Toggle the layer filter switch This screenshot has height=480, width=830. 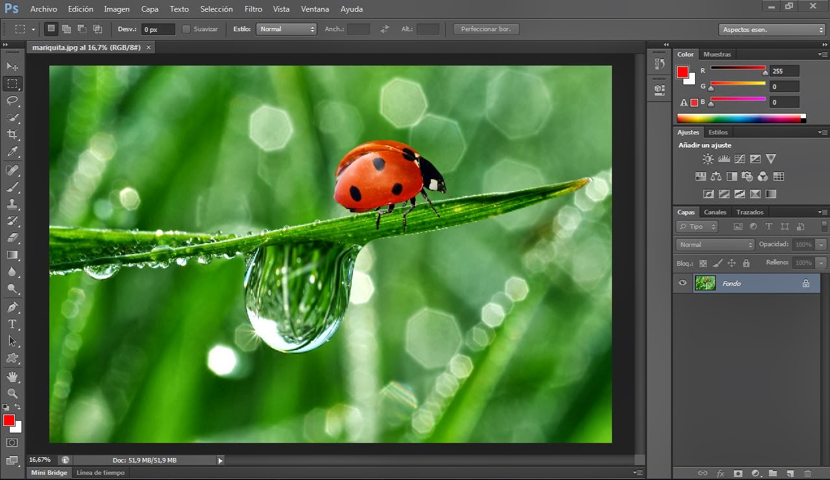coord(824,226)
